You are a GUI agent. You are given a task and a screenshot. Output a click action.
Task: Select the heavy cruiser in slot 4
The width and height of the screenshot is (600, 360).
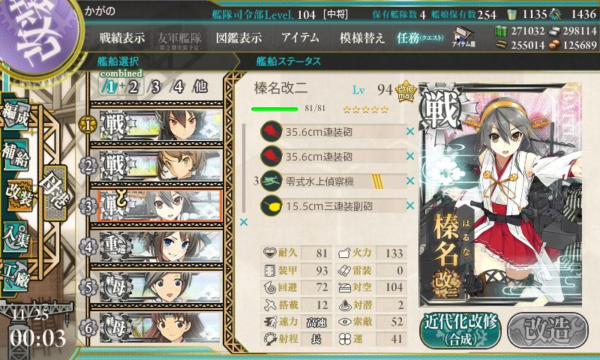click(x=160, y=247)
